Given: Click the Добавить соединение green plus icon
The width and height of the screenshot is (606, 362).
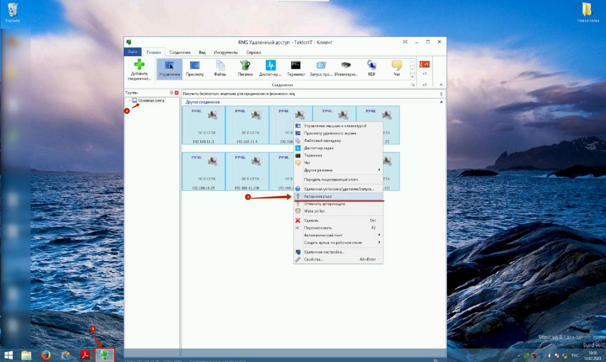Looking at the screenshot, I should 139,65.
